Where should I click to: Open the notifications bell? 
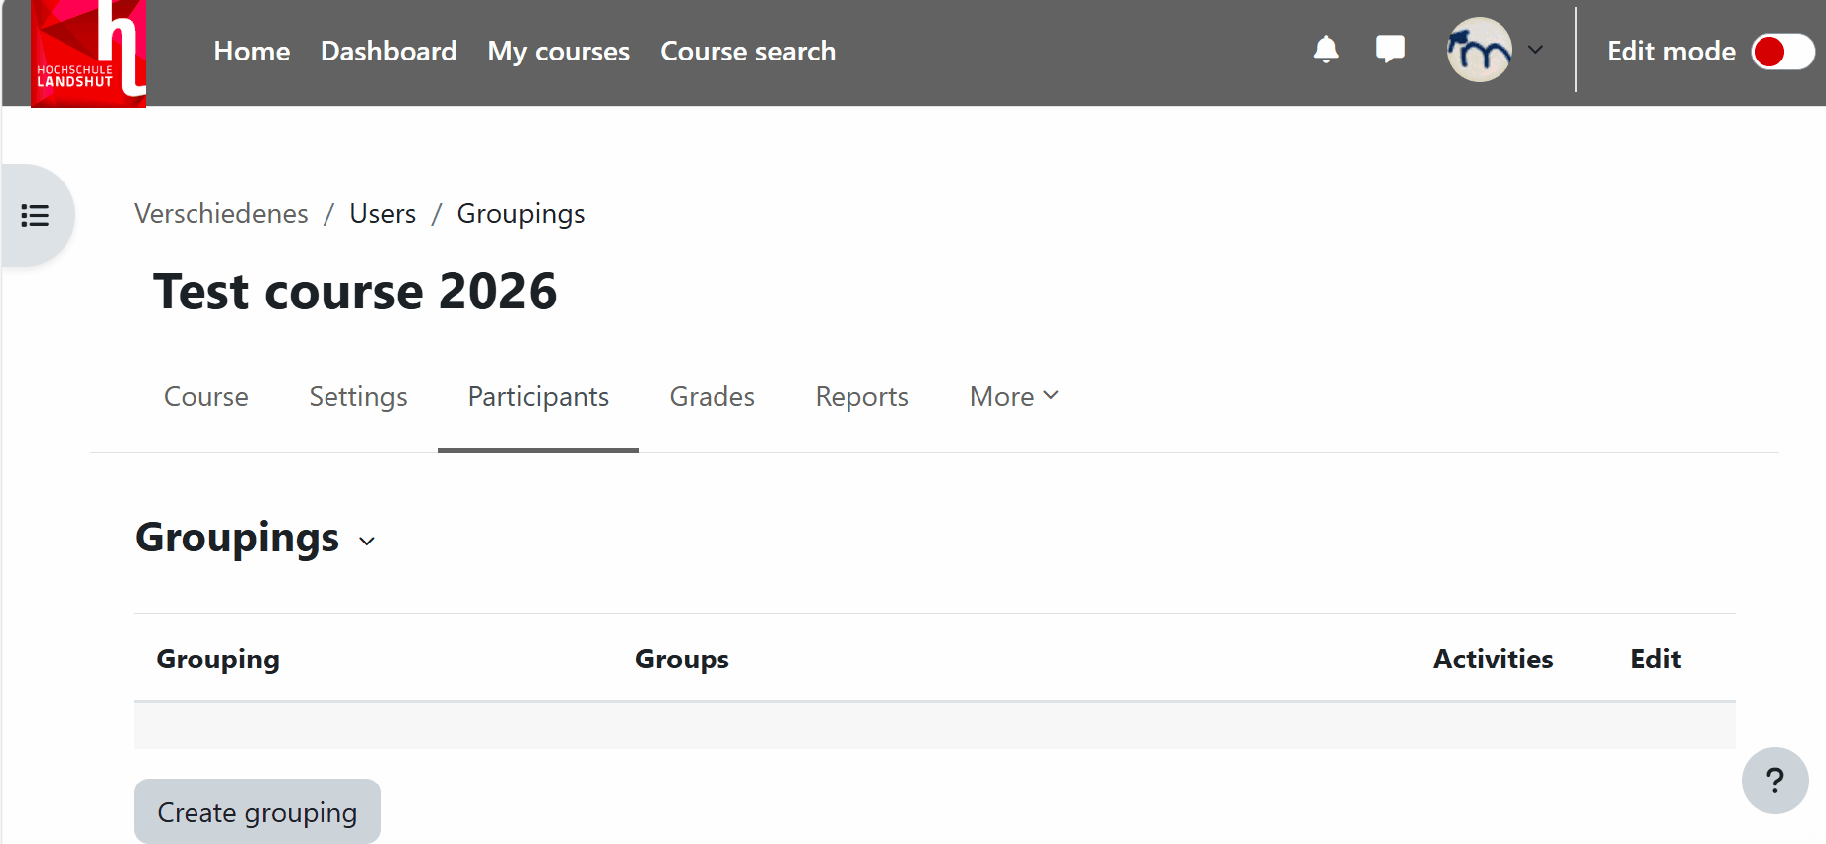[x=1326, y=50]
